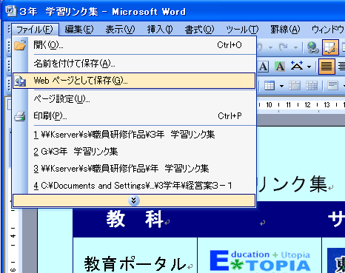Screen dimensions: 345x273
Task: Click the horizontal ruler at mark 12
Action: [x=307, y=105]
